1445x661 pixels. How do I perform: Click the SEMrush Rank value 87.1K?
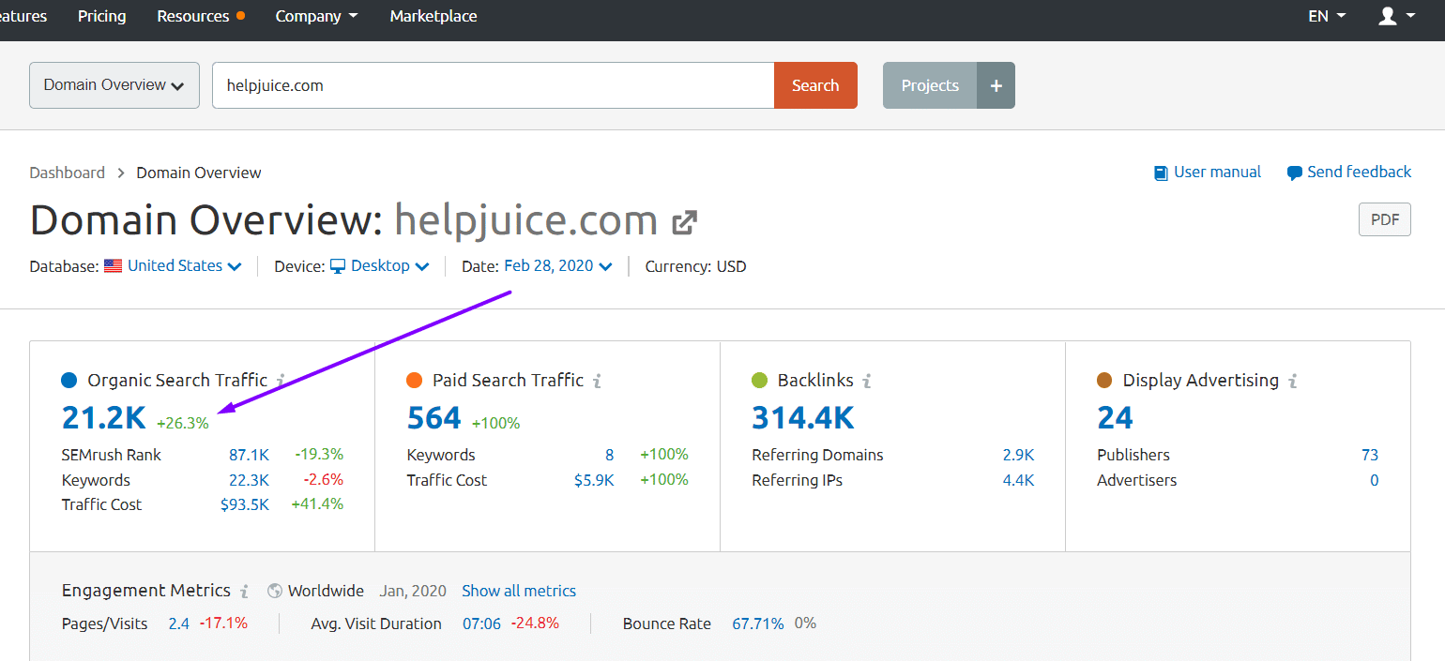tap(249, 455)
